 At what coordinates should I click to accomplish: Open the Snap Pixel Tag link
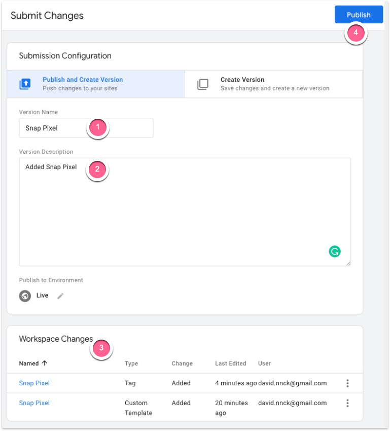tap(34, 383)
